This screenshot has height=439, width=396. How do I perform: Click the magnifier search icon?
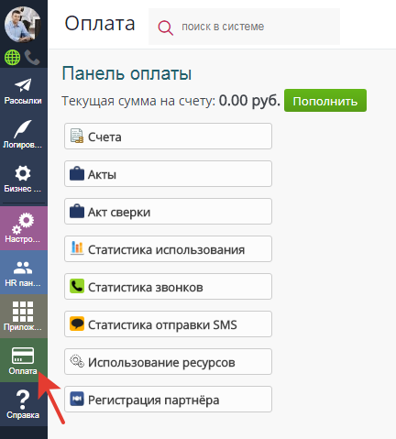pos(166,27)
